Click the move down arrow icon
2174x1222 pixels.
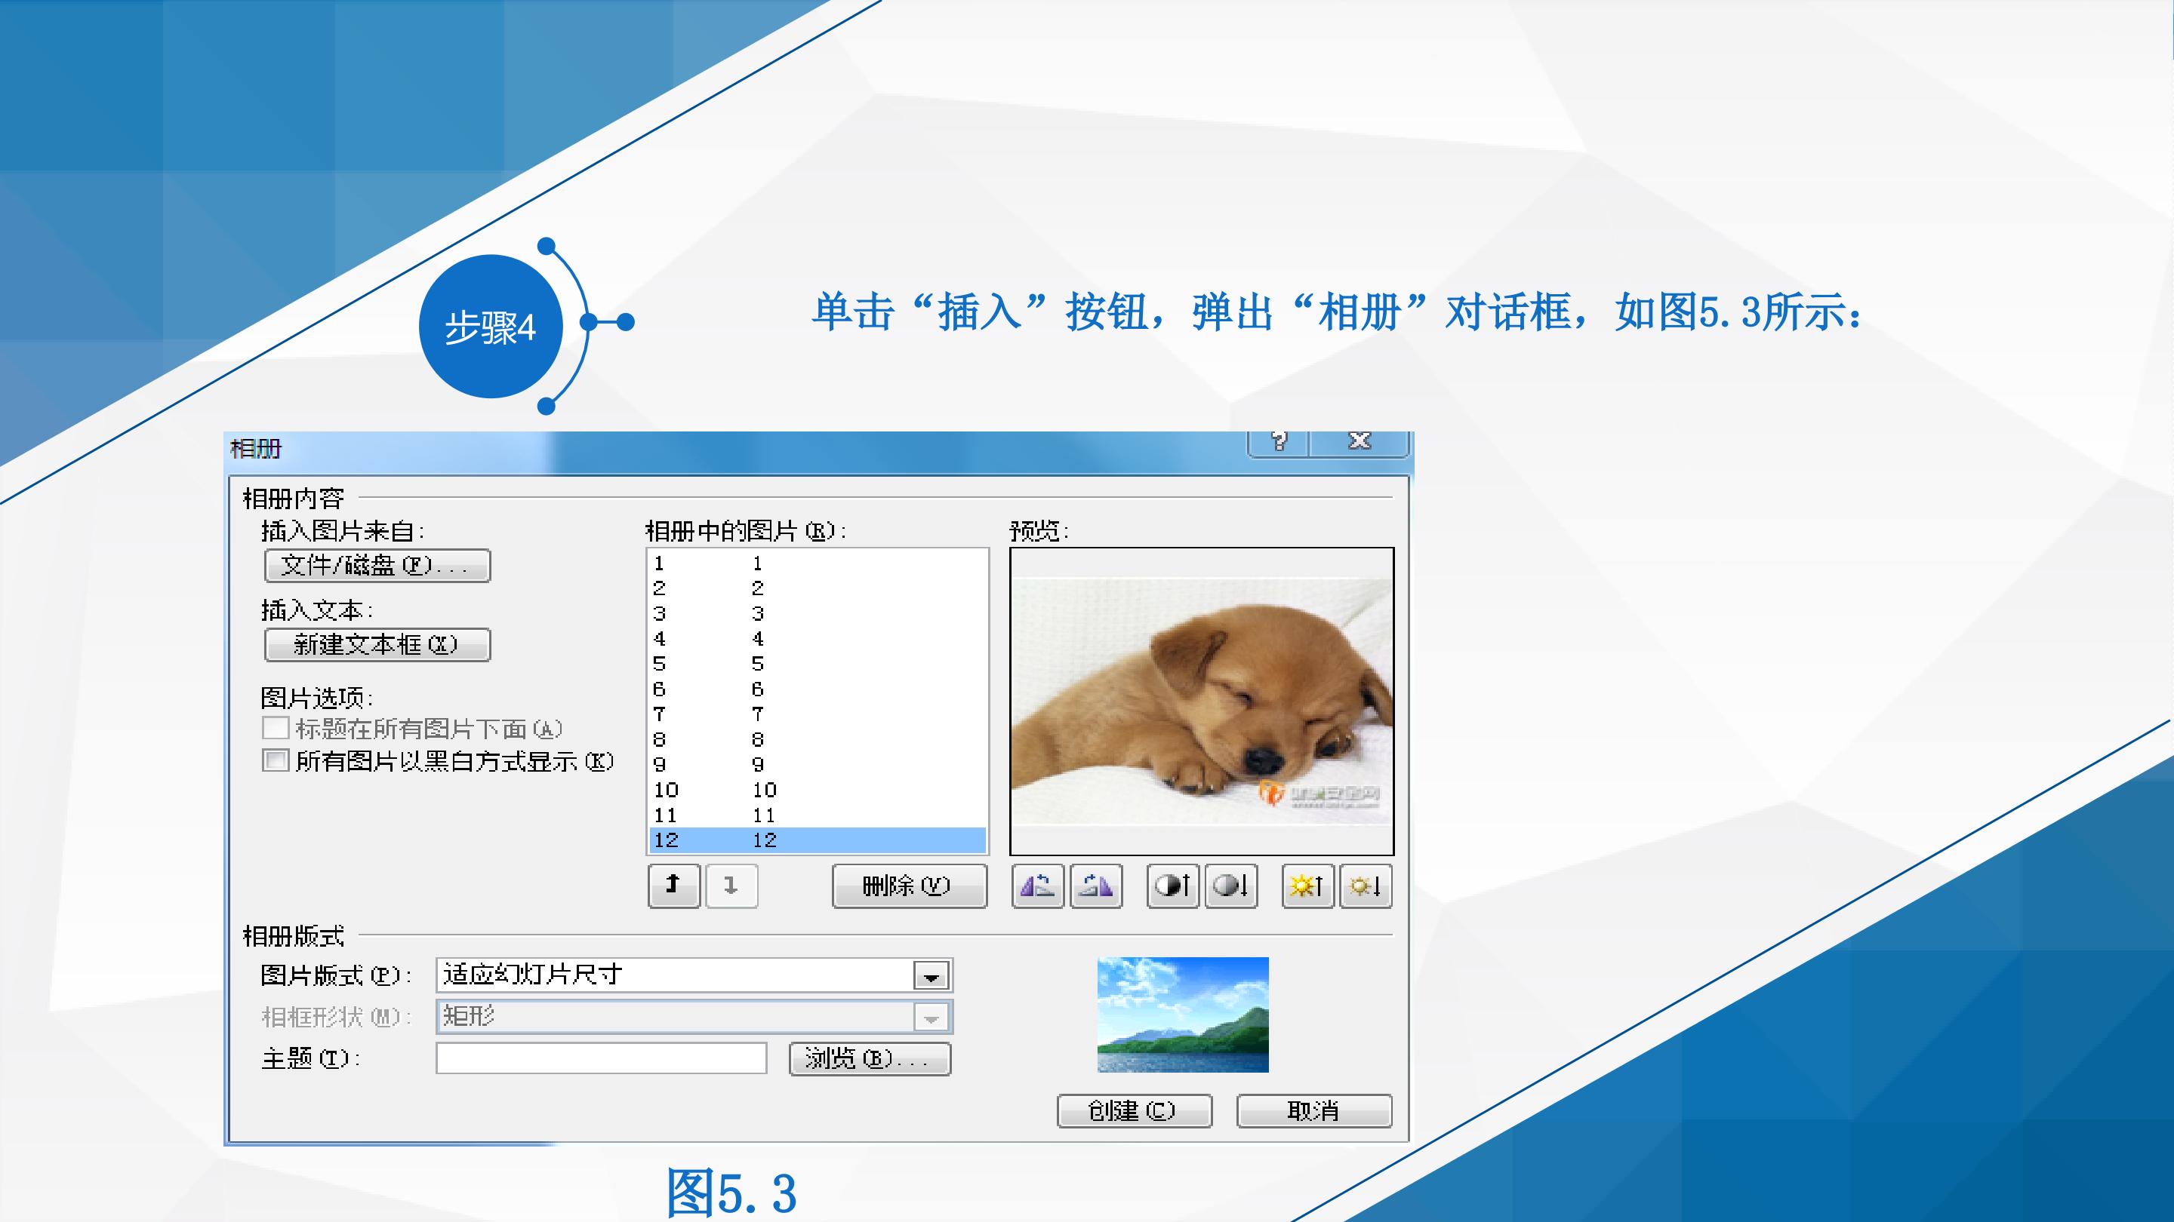click(731, 886)
